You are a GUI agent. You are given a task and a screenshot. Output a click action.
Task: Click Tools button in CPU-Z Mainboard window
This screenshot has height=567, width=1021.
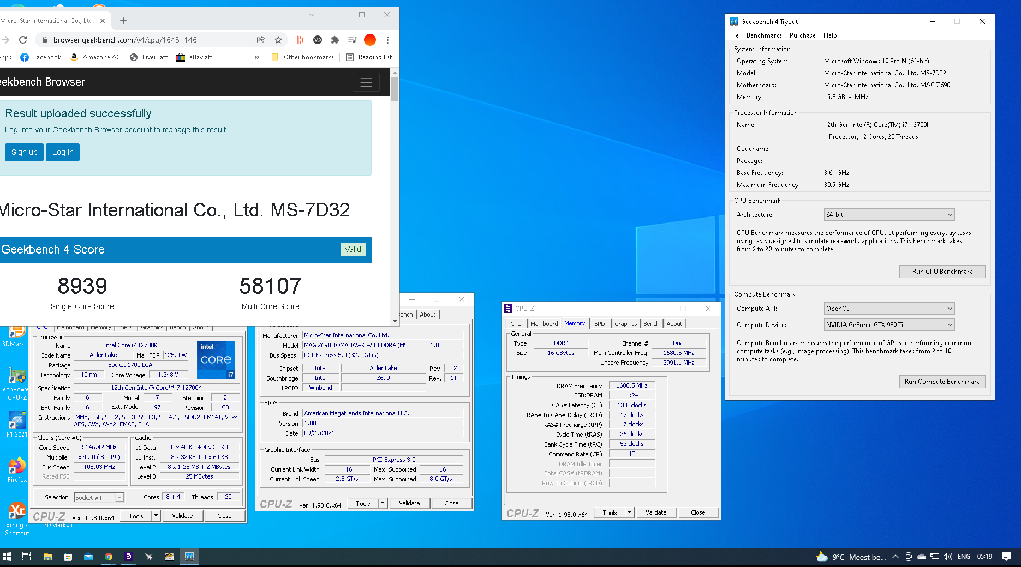click(x=363, y=503)
